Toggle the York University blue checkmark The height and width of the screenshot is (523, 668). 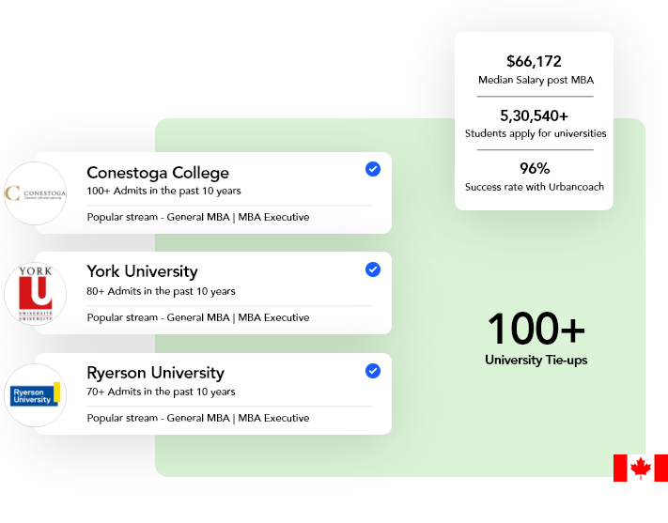pyautogui.click(x=373, y=269)
